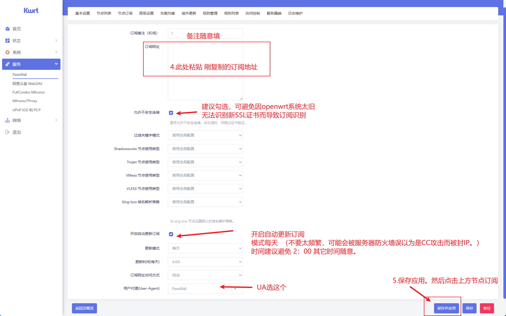Viewport: 506px width, 316px height.
Task: Open the 用户代理 User-Agent dropdown
Action: [x=205, y=289]
